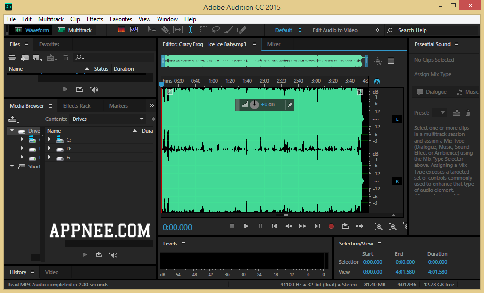The height and width of the screenshot is (293, 484).
Task: Select the Slip tool
Action: coord(178,30)
